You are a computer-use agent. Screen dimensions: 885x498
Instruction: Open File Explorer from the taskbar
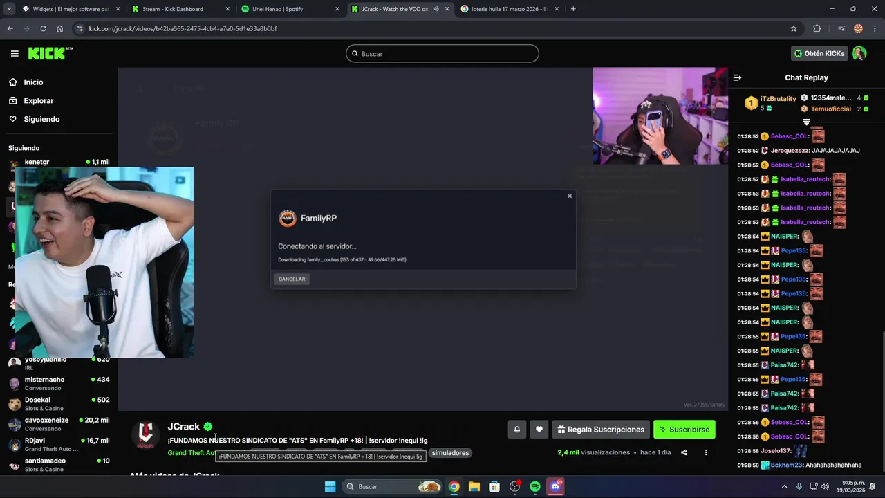474,487
